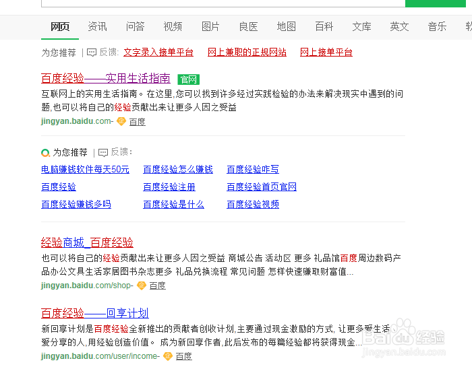Open related search 电脑赚钱软件每天50元
The width and height of the screenshot is (472, 369).
tap(85, 170)
